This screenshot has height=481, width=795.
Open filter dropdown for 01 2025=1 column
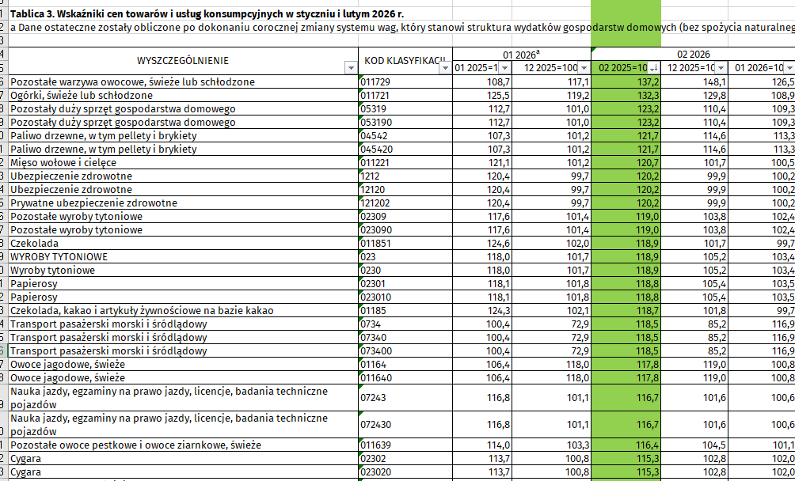click(505, 68)
